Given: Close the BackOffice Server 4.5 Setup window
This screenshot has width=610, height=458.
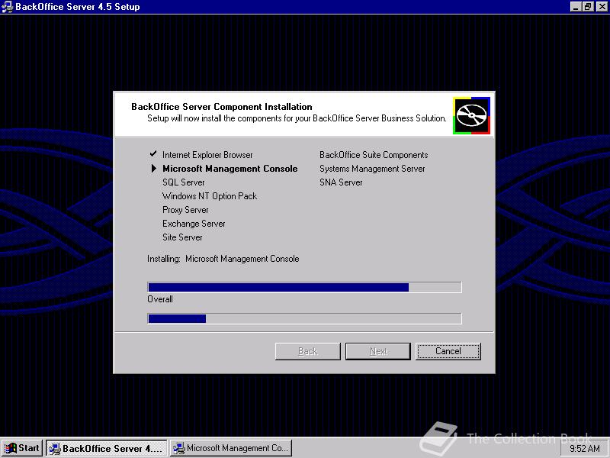Looking at the screenshot, I should (602, 7).
